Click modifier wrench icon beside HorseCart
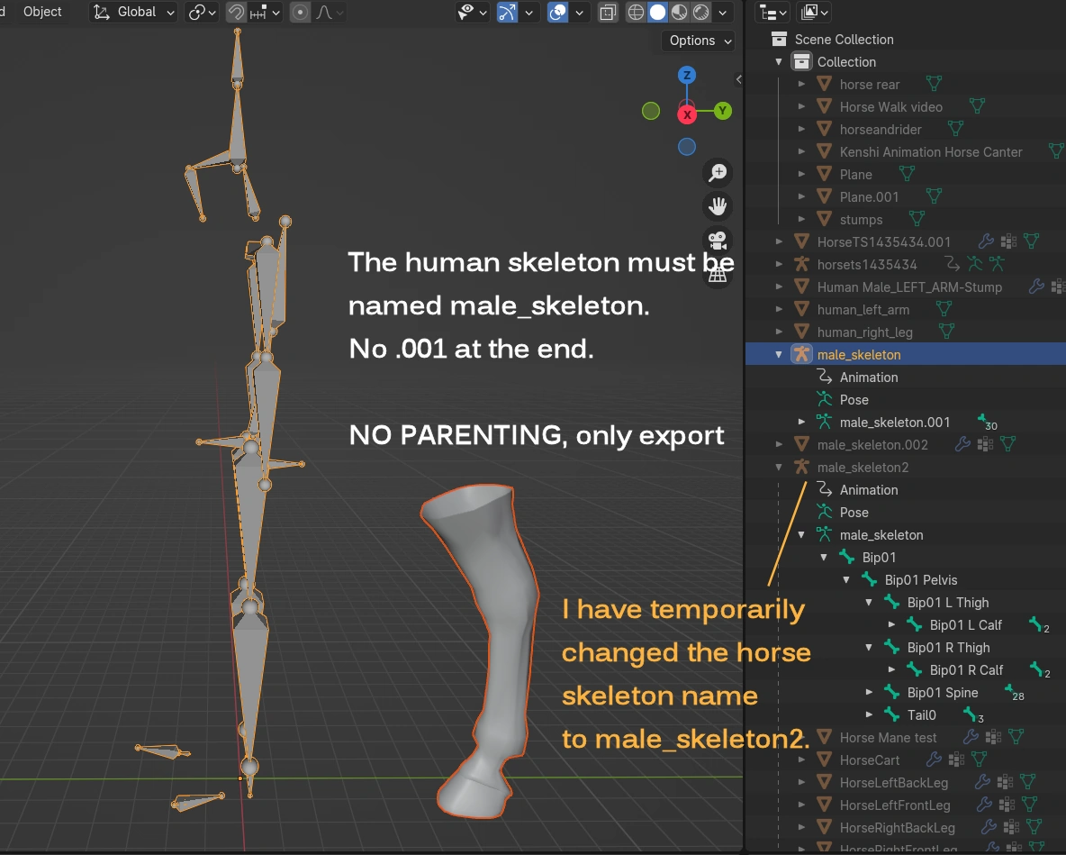 (934, 759)
